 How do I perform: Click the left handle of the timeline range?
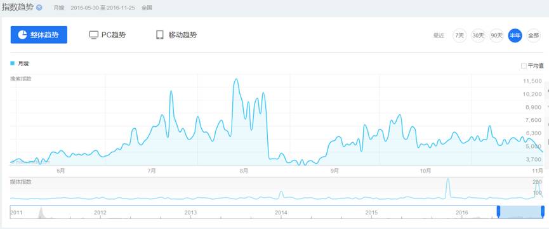[x=498, y=211]
